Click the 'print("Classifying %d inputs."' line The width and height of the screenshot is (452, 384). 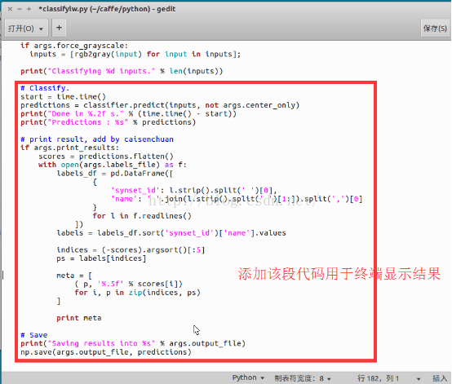pyautogui.click(x=122, y=71)
